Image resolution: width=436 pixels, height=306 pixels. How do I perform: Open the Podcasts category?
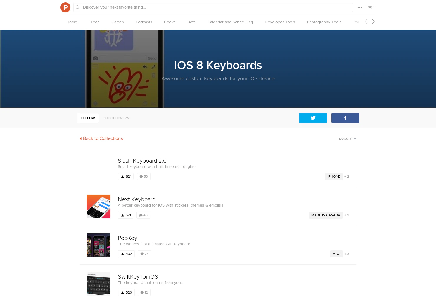tap(144, 22)
